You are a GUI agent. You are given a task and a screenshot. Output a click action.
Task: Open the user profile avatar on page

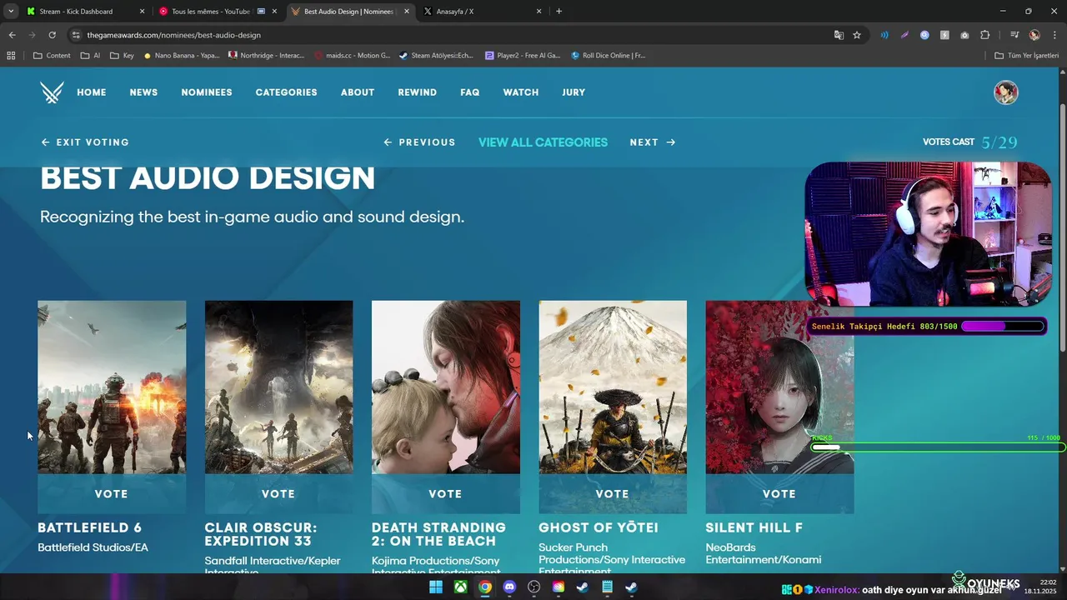tap(1006, 92)
